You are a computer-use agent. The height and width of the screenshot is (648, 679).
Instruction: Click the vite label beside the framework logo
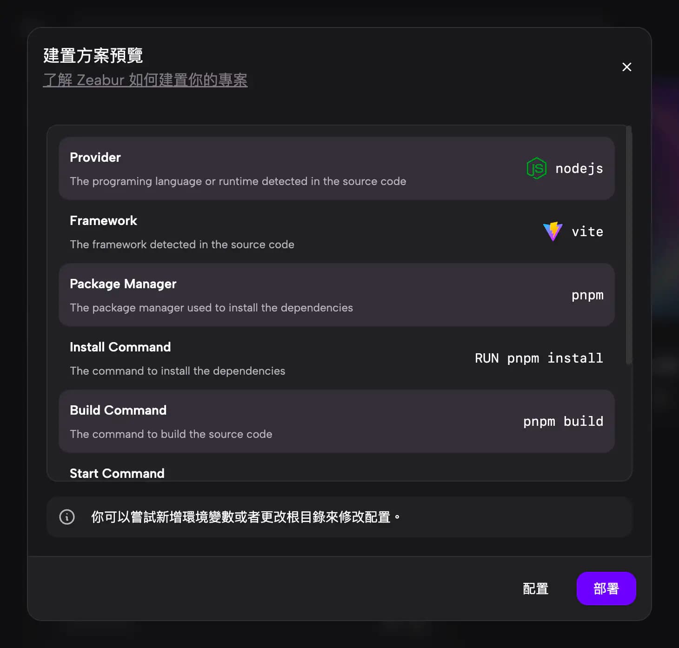pos(587,231)
